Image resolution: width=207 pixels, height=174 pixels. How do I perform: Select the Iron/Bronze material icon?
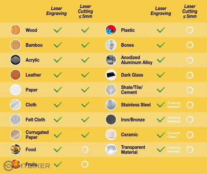point(111,120)
